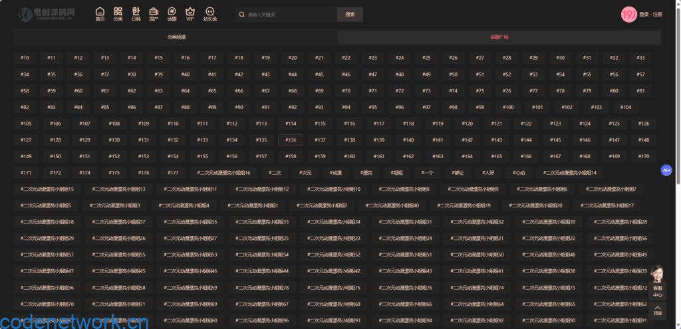Open tag #二次元动漫漂亮小姐姐7
The width and height of the screenshot is (681, 329).
(x=611, y=189)
